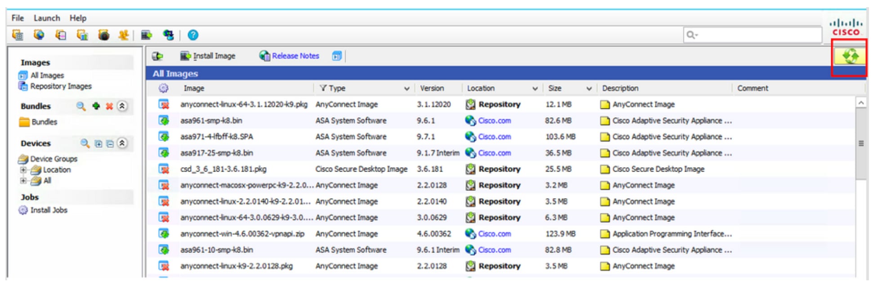The image size is (878, 301).
Task: Select Device Groups tree item
Action: click(x=54, y=159)
